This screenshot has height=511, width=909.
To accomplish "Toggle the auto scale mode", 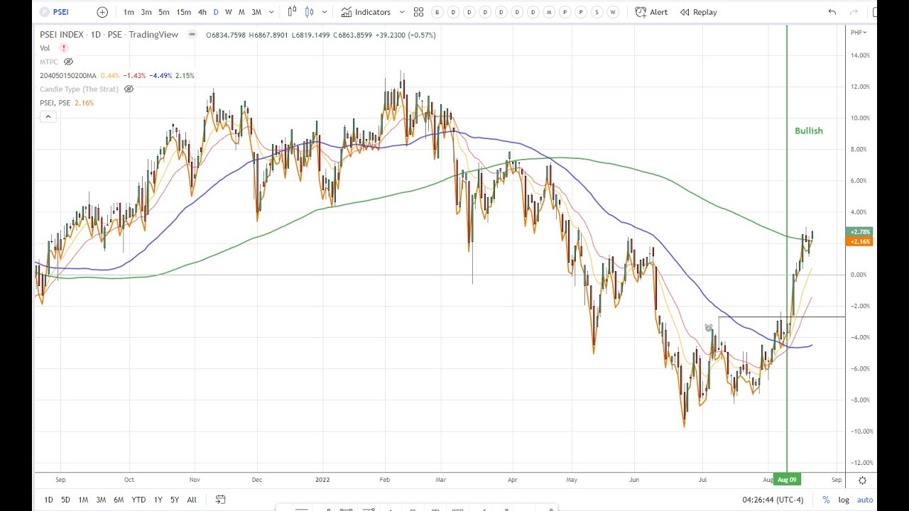I will (x=864, y=500).
